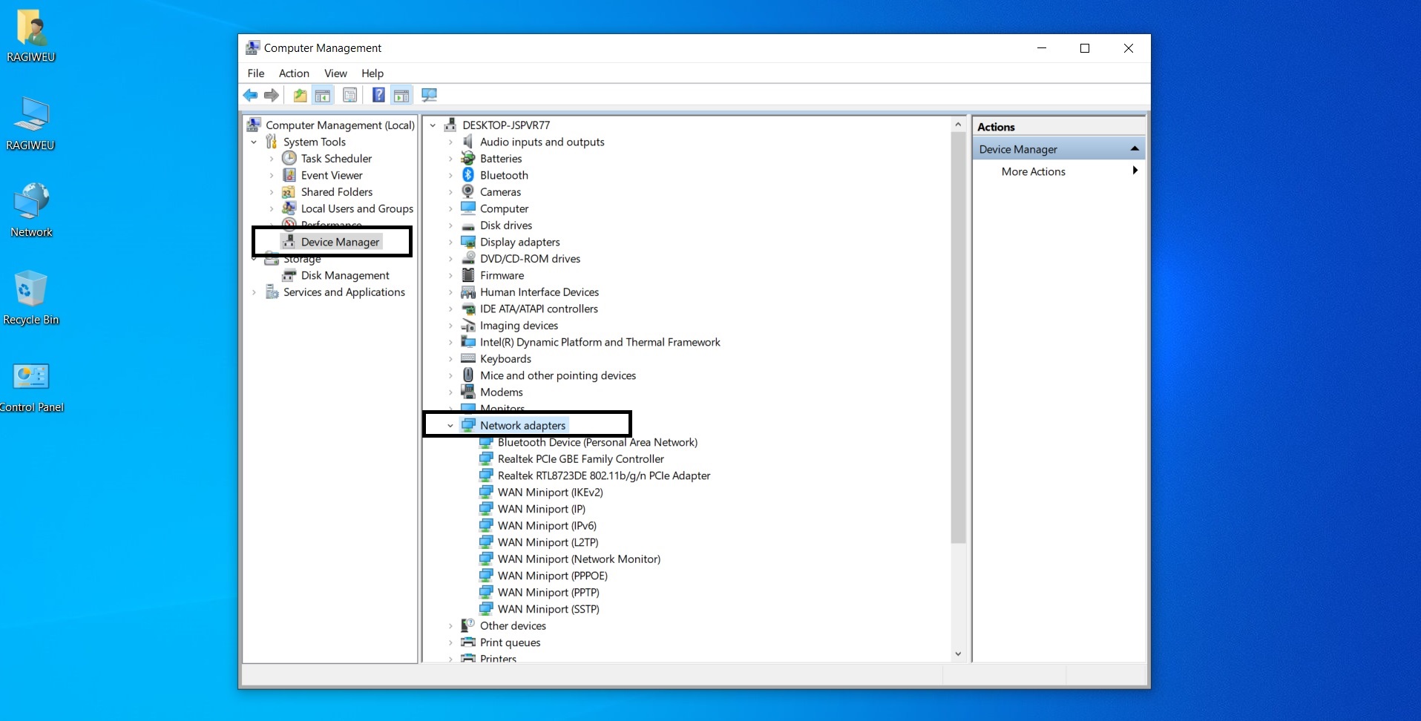The height and width of the screenshot is (721, 1421).
Task: Open More Actions submenu
Action: tap(1033, 171)
